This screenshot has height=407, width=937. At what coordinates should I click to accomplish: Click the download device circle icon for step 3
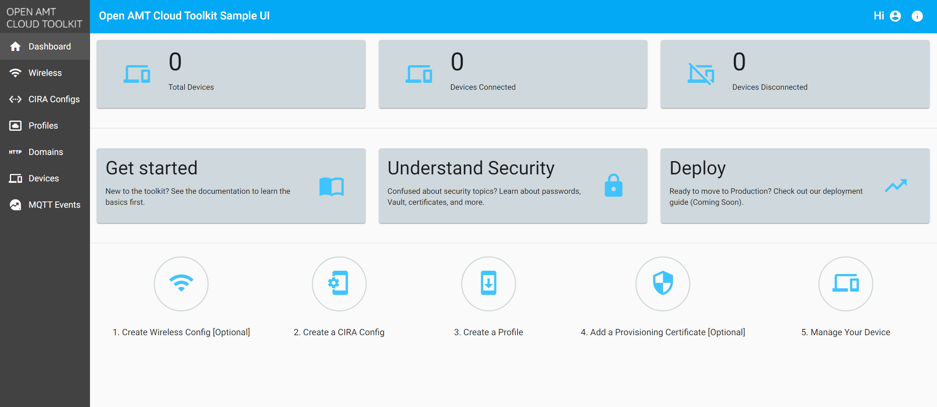click(489, 284)
